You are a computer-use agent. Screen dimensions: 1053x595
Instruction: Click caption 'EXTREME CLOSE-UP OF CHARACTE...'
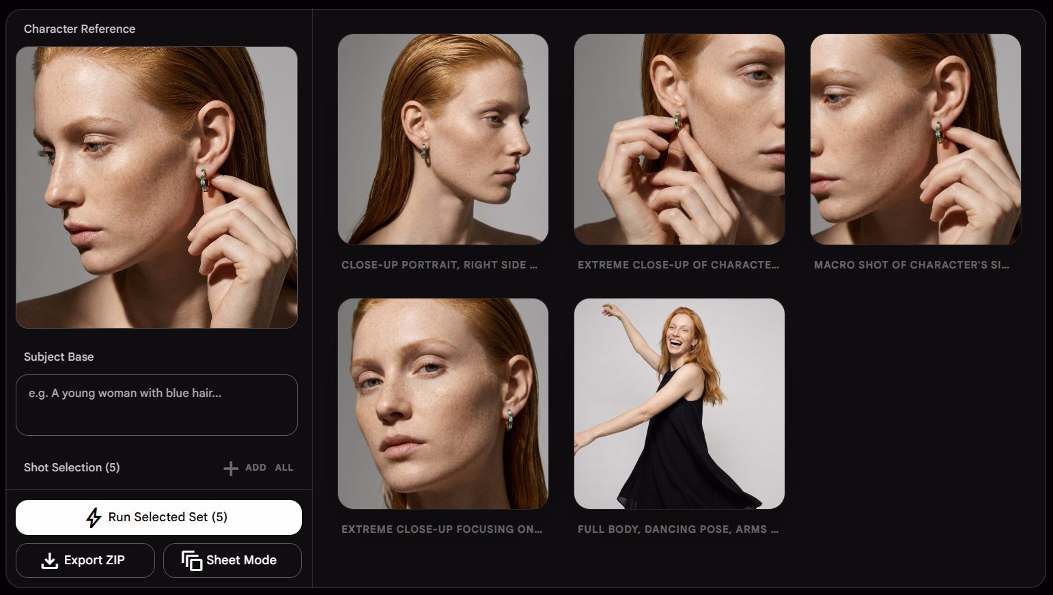(x=679, y=265)
